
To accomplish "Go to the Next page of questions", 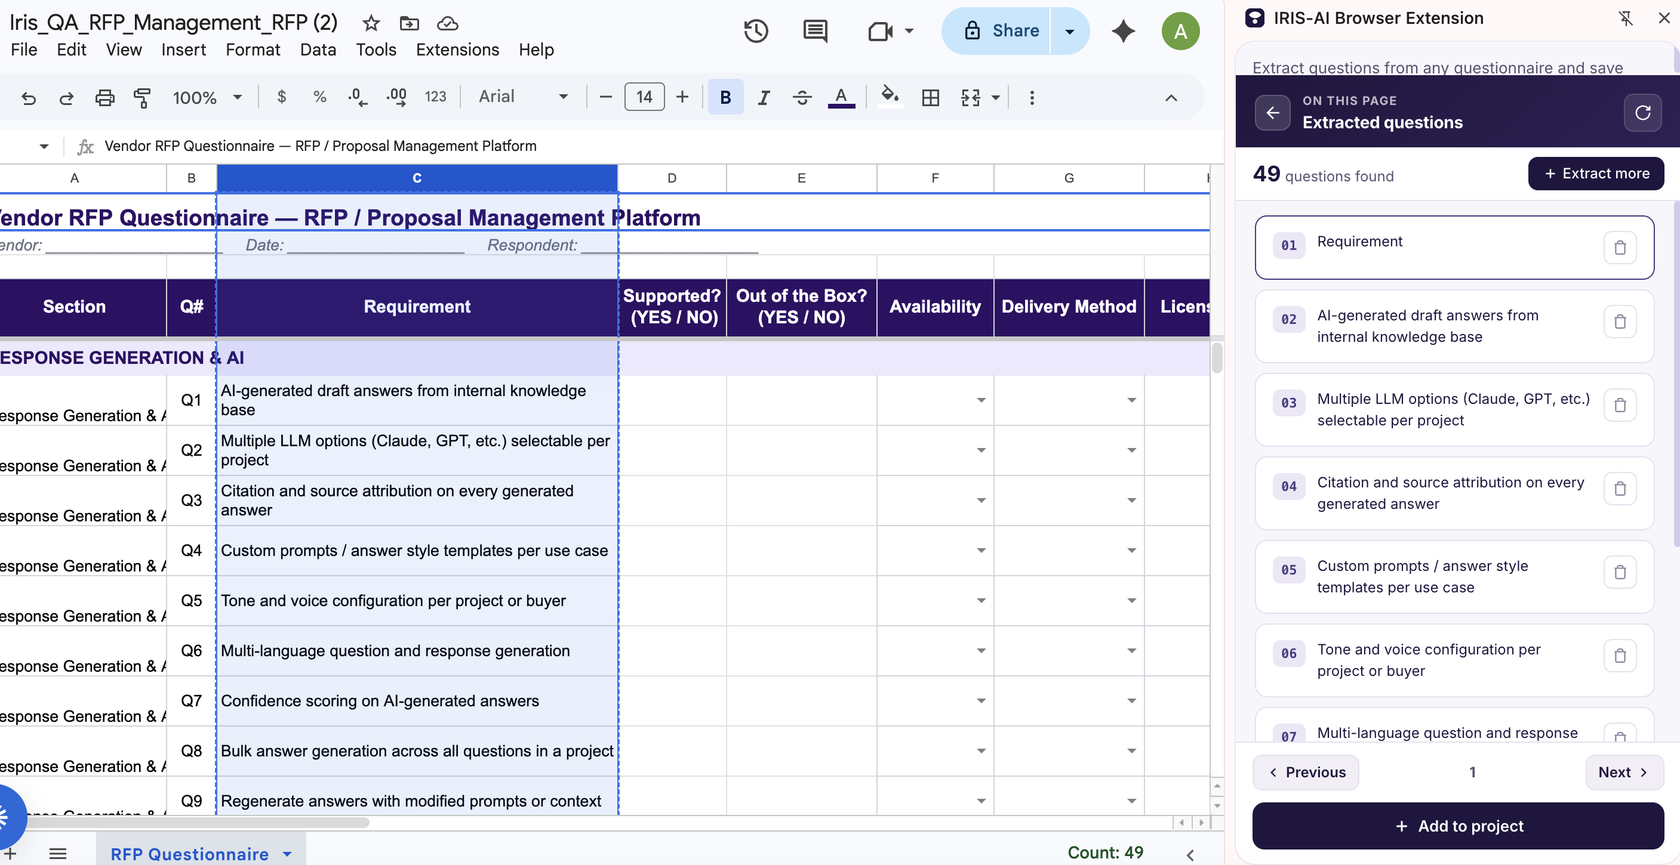I will (1624, 773).
